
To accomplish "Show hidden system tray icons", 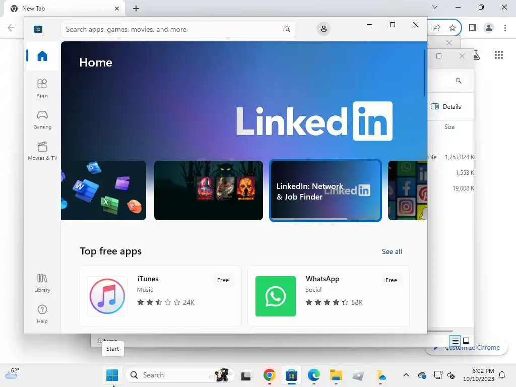I will (x=406, y=375).
